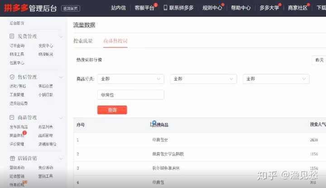Image resolution: width=326 pixels, height=188 pixels.
Task: Click hot search term 单肩包女
Action: click(x=160, y=140)
